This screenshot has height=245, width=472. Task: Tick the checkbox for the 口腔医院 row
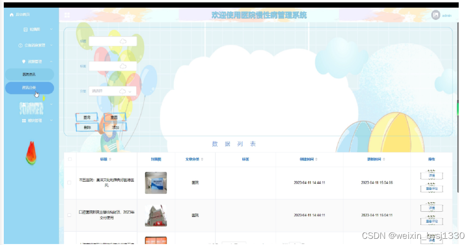click(x=69, y=215)
